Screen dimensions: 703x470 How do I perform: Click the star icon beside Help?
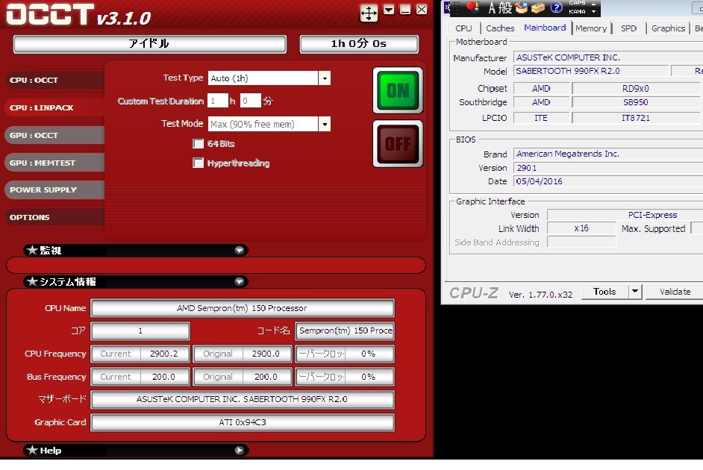(32, 450)
